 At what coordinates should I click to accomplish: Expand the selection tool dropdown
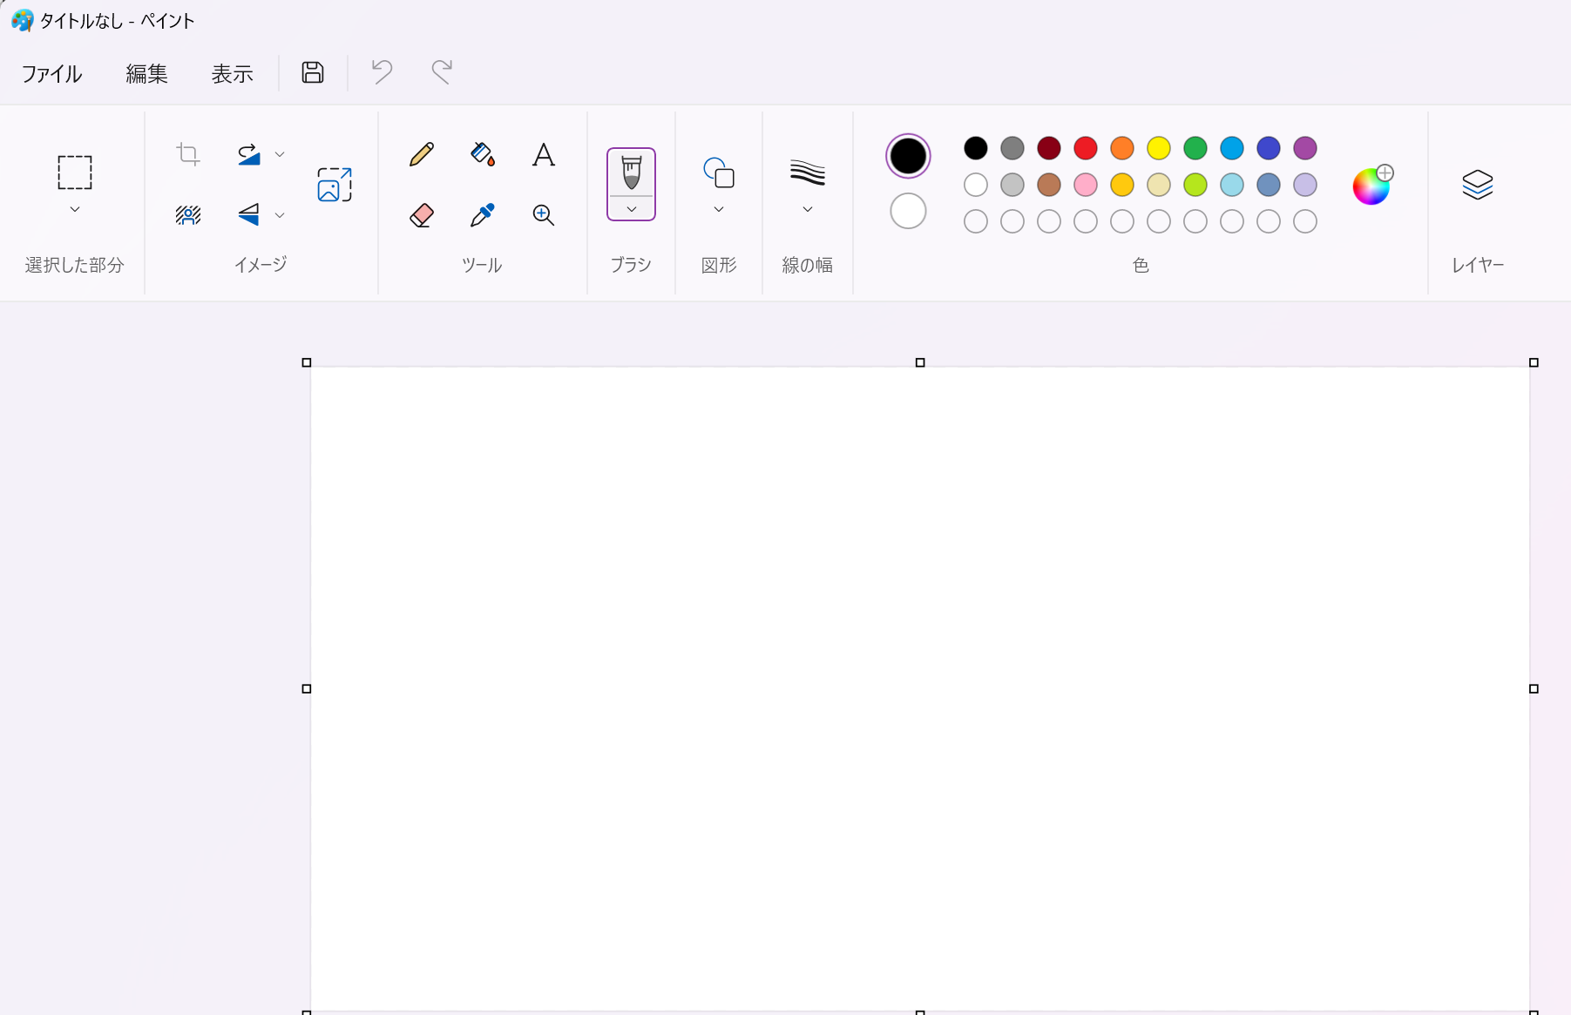pyautogui.click(x=75, y=210)
